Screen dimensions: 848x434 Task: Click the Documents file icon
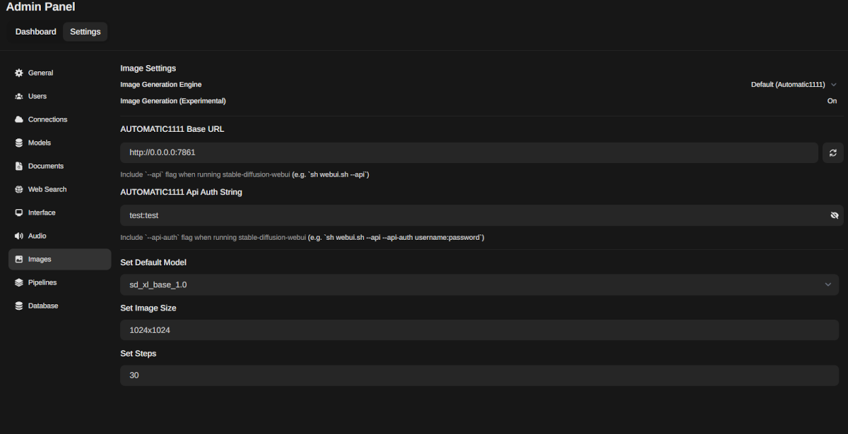click(19, 166)
